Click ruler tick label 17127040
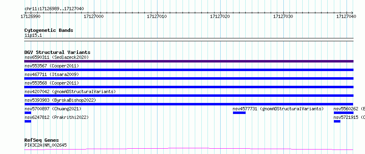365x154 pixels. point(346,16)
